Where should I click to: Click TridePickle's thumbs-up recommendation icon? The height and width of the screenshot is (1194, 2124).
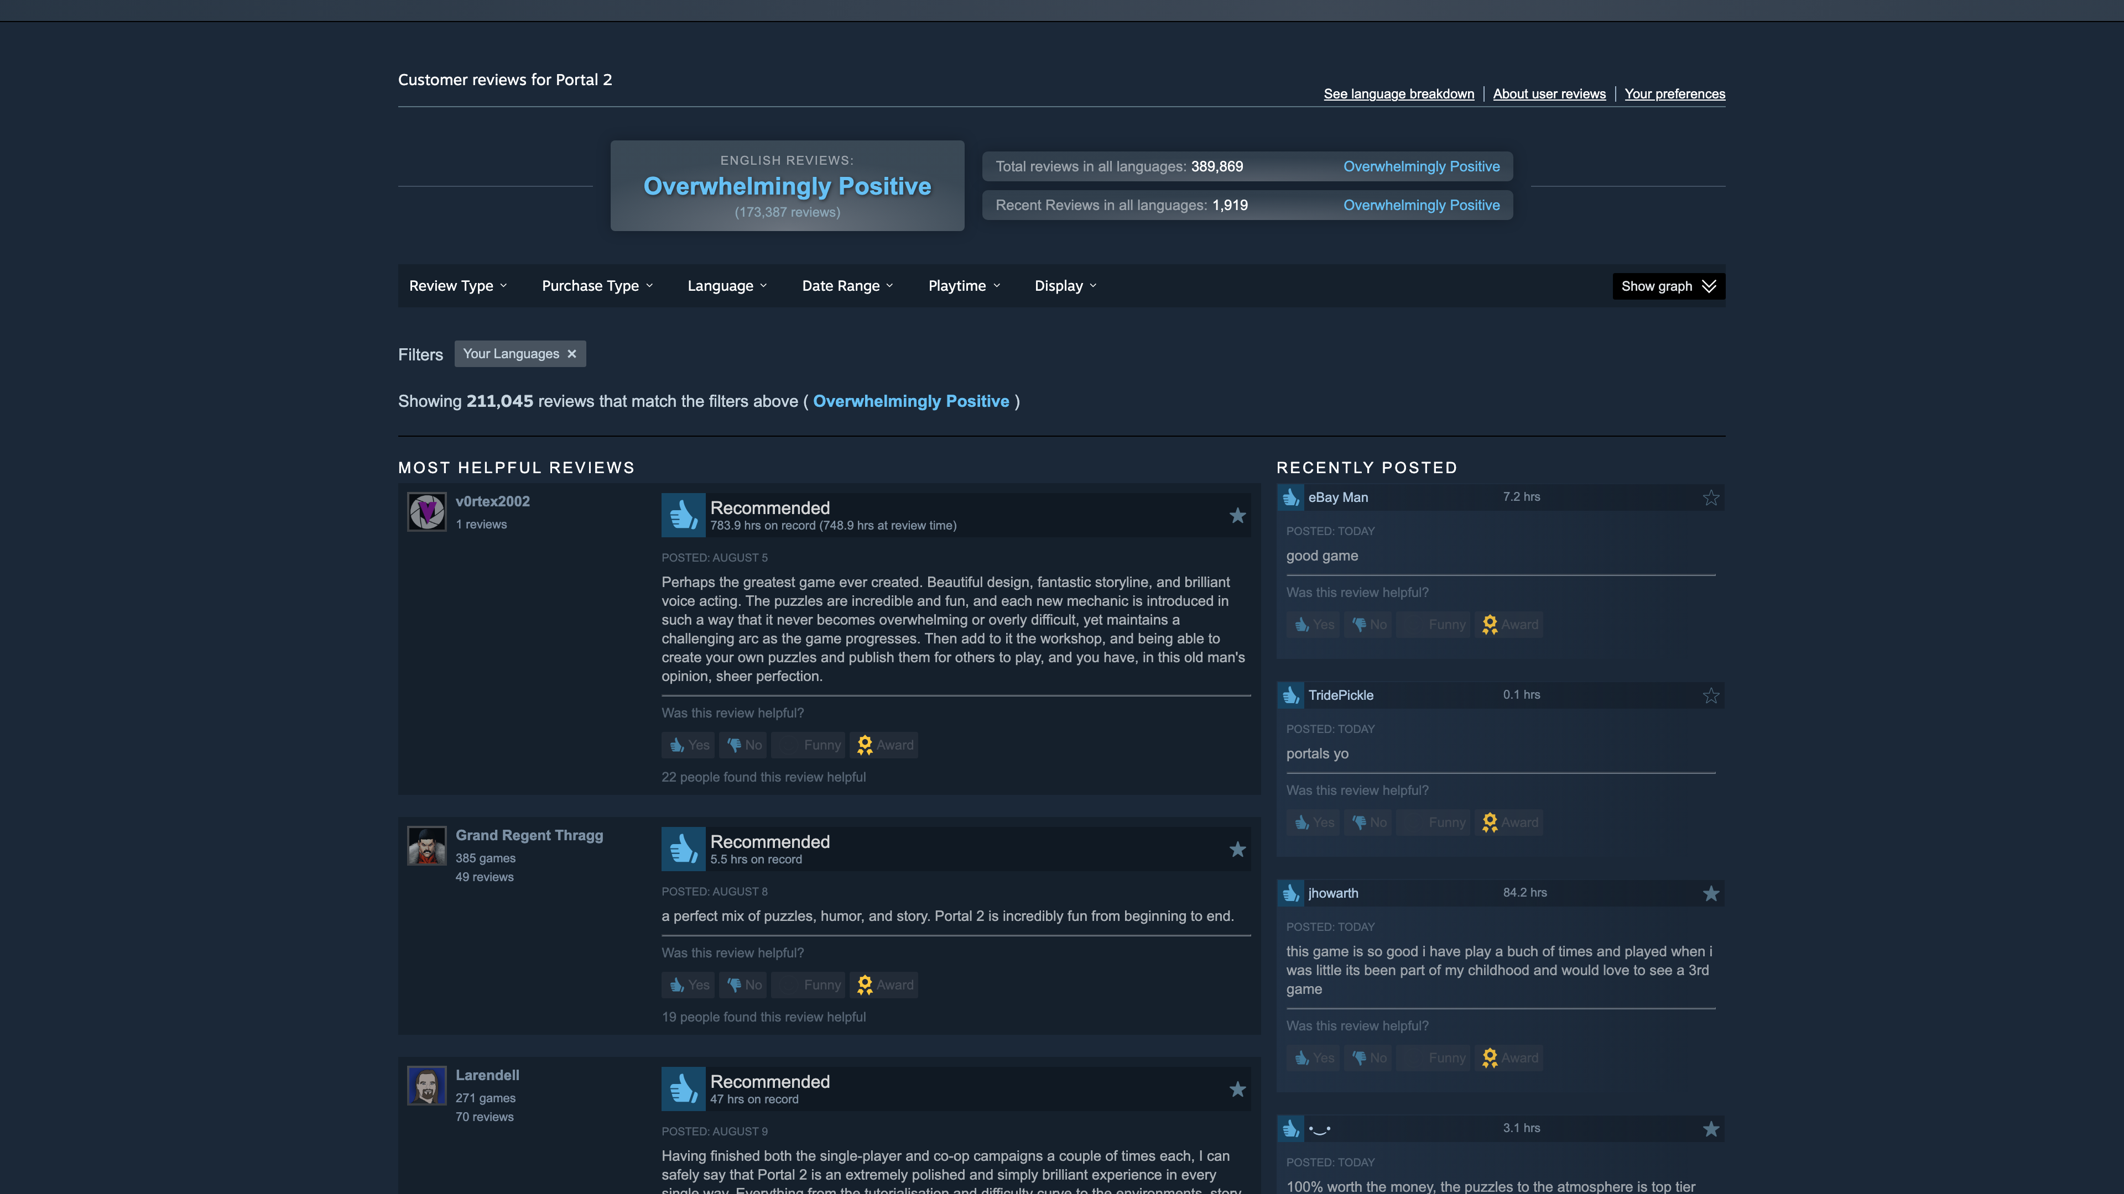coord(1290,695)
